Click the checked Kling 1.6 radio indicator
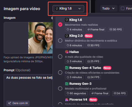 pos(60,25)
